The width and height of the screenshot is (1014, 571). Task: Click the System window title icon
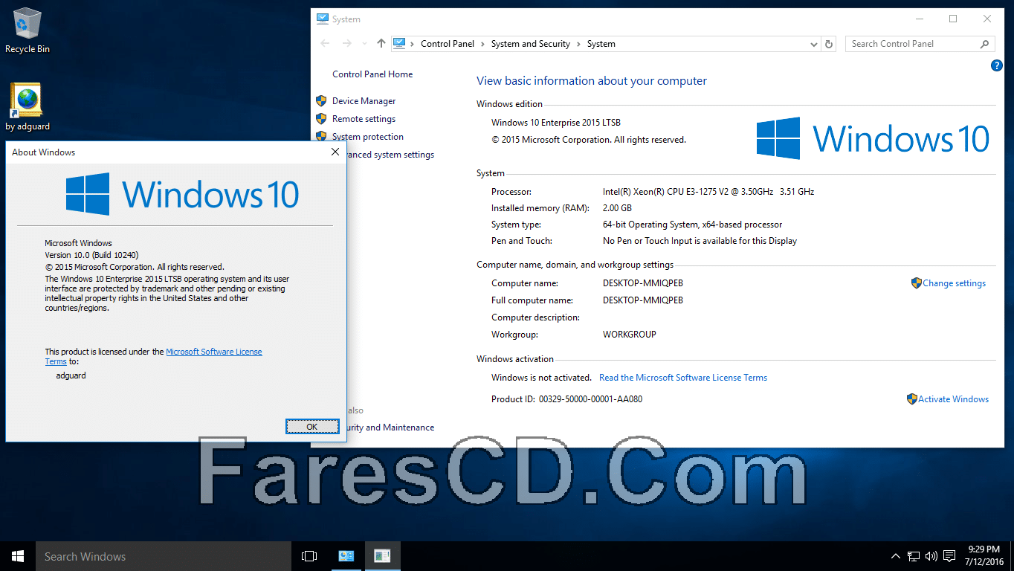pyautogui.click(x=323, y=19)
